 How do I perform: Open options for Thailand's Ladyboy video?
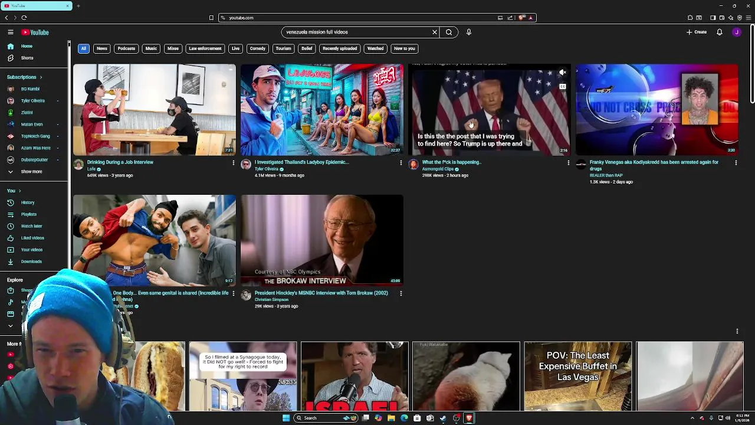pos(401,163)
